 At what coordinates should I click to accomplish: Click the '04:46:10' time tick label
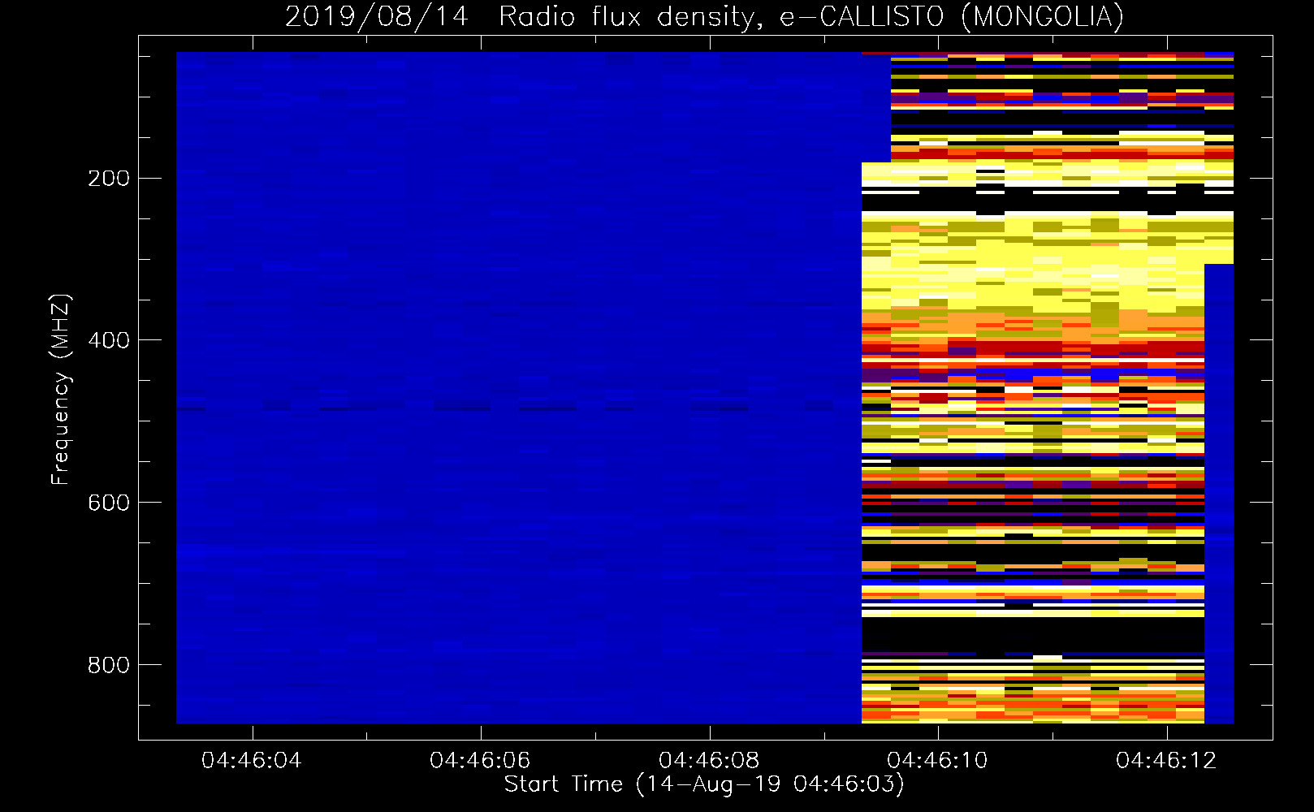(937, 761)
